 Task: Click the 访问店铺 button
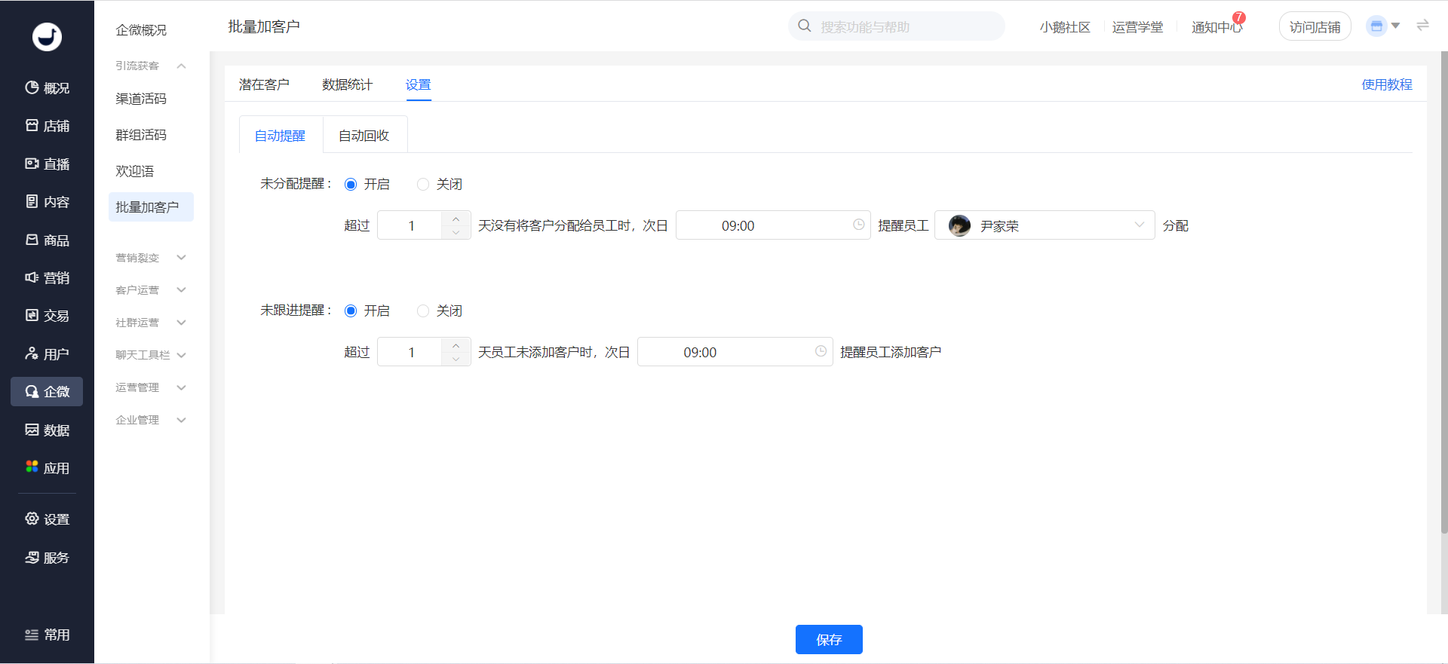(1315, 26)
